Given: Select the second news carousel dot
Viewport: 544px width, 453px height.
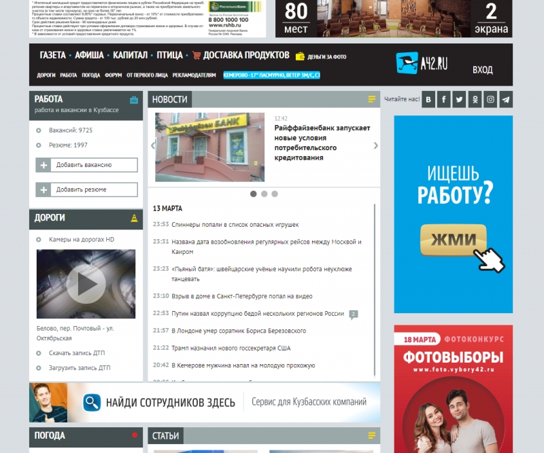Looking at the screenshot, I should 264,194.
